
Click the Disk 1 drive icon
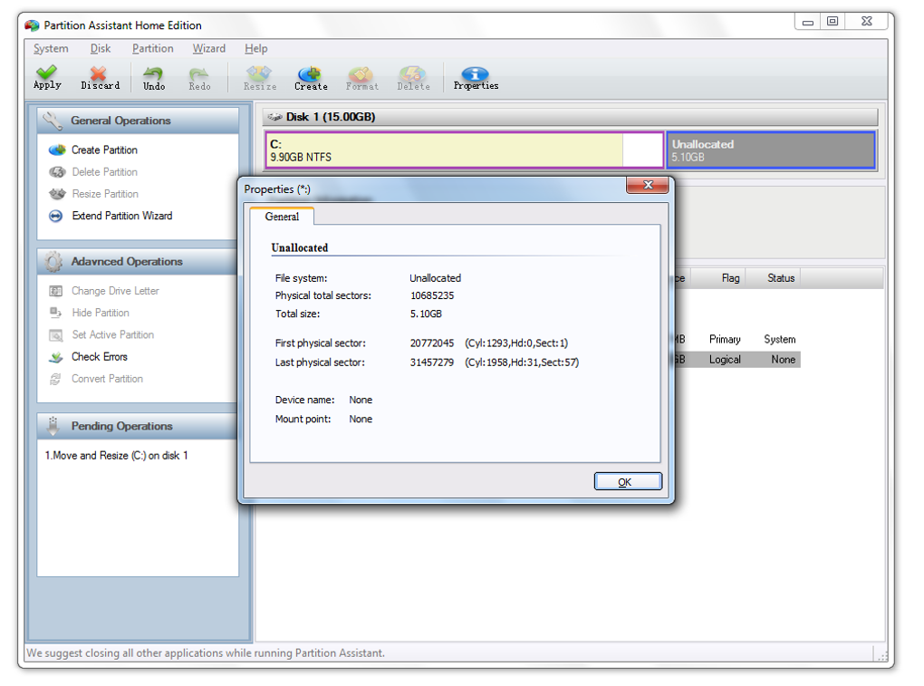[x=274, y=117]
